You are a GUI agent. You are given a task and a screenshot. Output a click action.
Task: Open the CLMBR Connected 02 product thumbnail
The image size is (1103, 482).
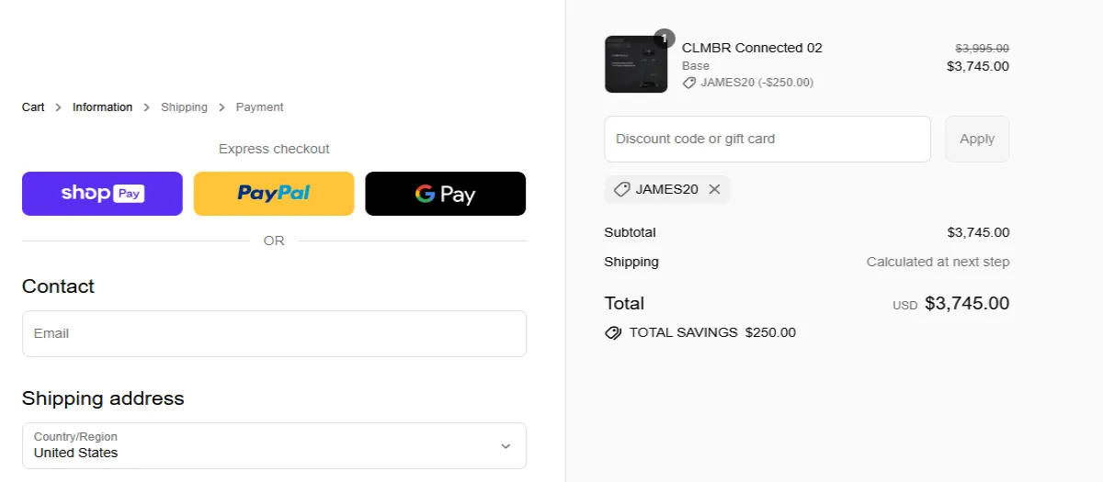coord(636,64)
